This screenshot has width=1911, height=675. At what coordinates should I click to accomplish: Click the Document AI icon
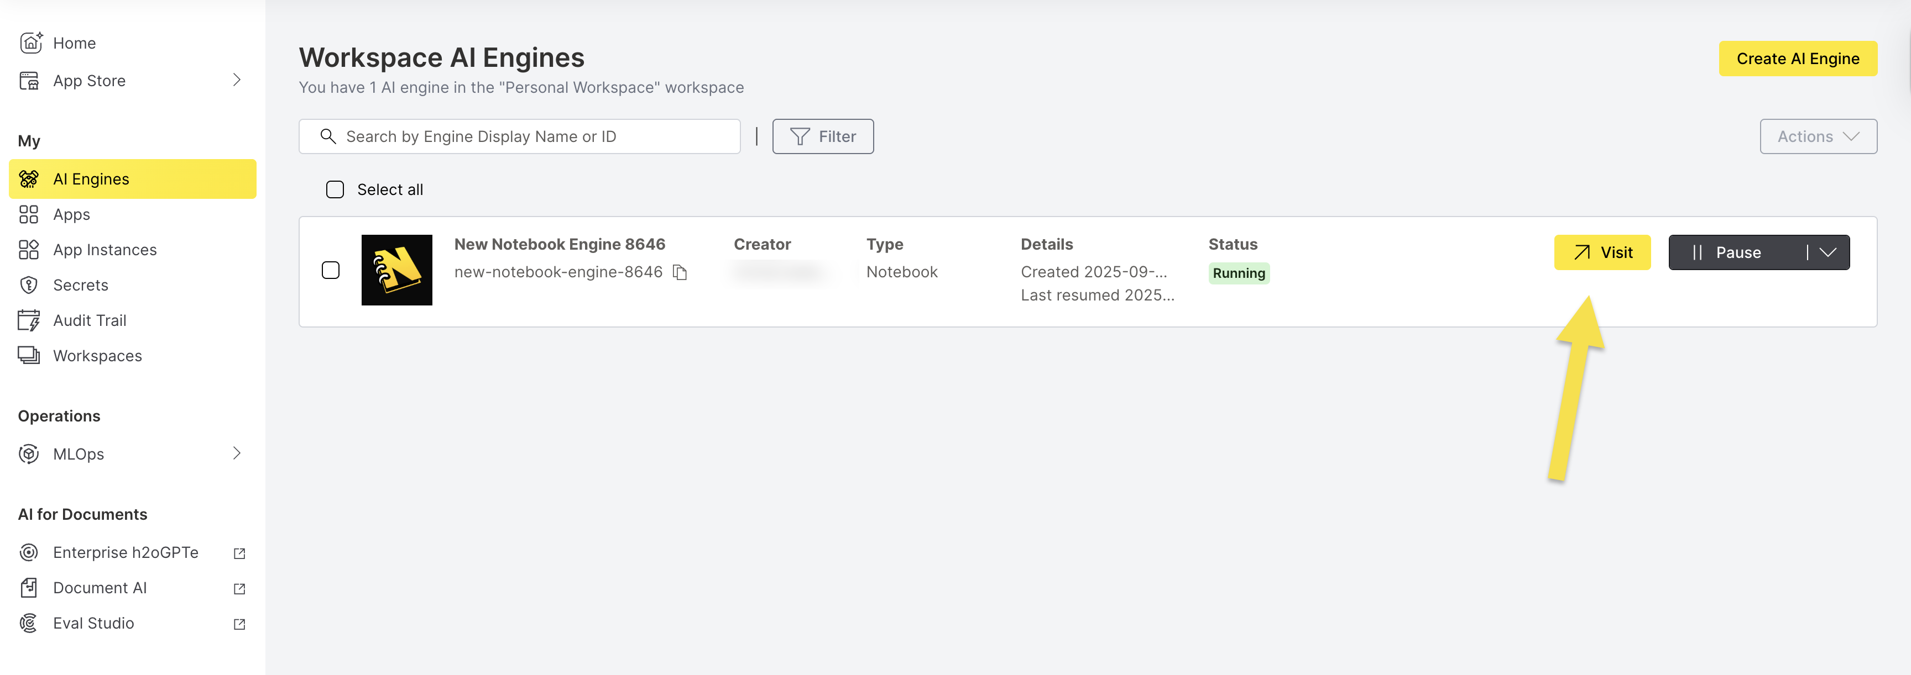pos(29,588)
